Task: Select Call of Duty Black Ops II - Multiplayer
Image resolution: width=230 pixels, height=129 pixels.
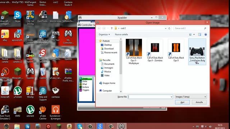Action: pos(134,52)
